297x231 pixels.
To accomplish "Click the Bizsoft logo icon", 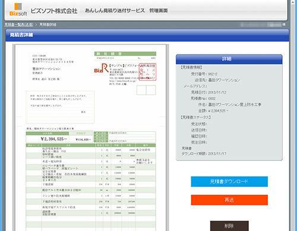I will (x=18, y=10).
